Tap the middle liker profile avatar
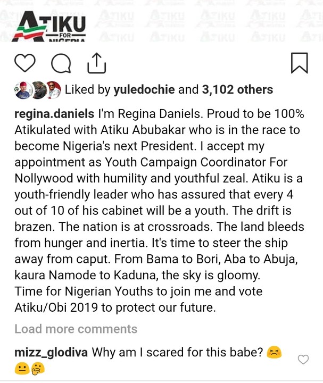323x383 pixels. pyautogui.click(x=38, y=90)
